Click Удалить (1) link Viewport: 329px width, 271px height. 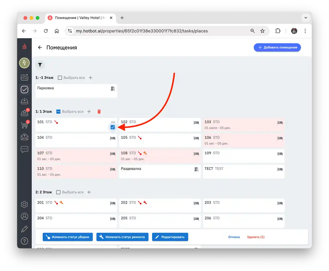(255, 237)
